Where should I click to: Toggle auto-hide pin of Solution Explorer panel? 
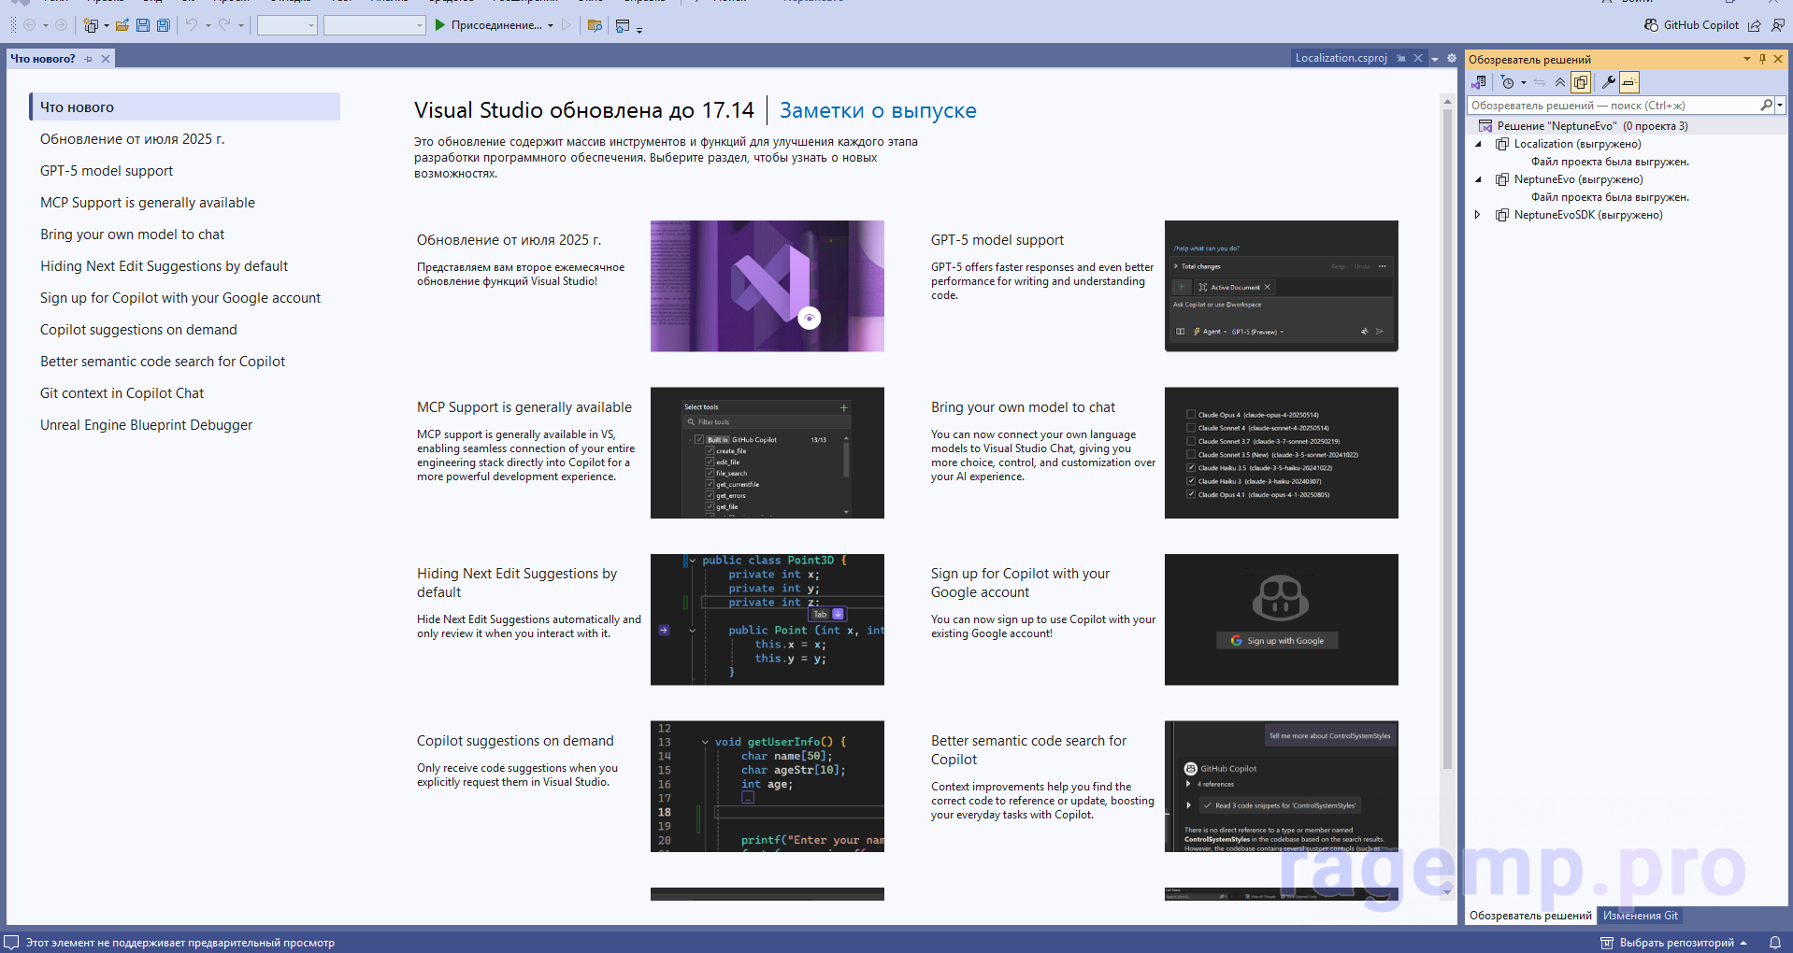[1763, 59]
